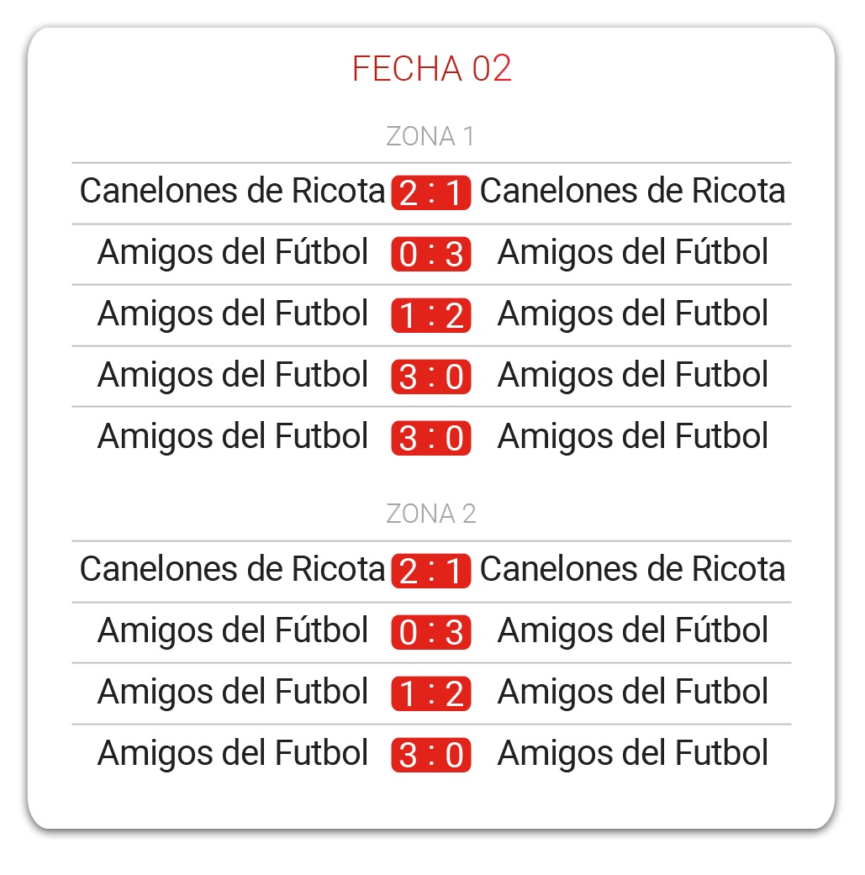The image size is (865, 875).
Task: Click the FECHA 02 title
Action: click(431, 69)
